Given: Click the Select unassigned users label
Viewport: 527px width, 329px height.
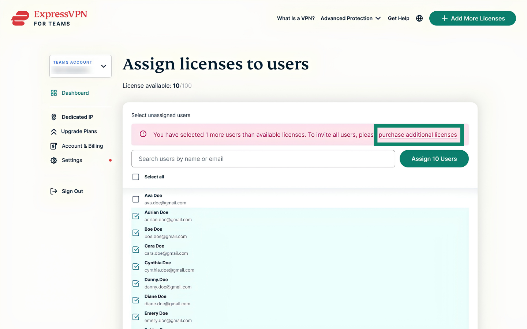Looking at the screenshot, I should pyautogui.click(x=161, y=115).
